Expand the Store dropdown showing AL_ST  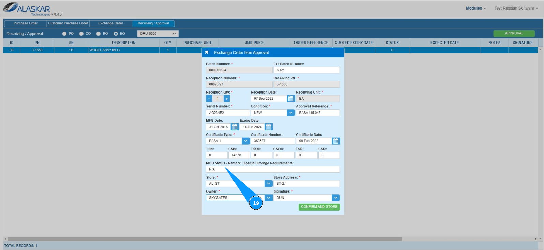click(269, 184)
